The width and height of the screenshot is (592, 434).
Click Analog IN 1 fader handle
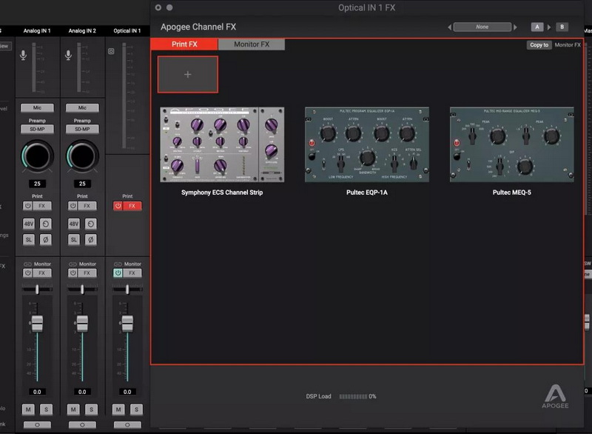click(37, 324)
